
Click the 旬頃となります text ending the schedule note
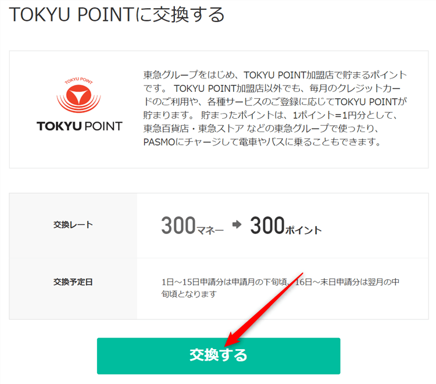click(189, 294)
